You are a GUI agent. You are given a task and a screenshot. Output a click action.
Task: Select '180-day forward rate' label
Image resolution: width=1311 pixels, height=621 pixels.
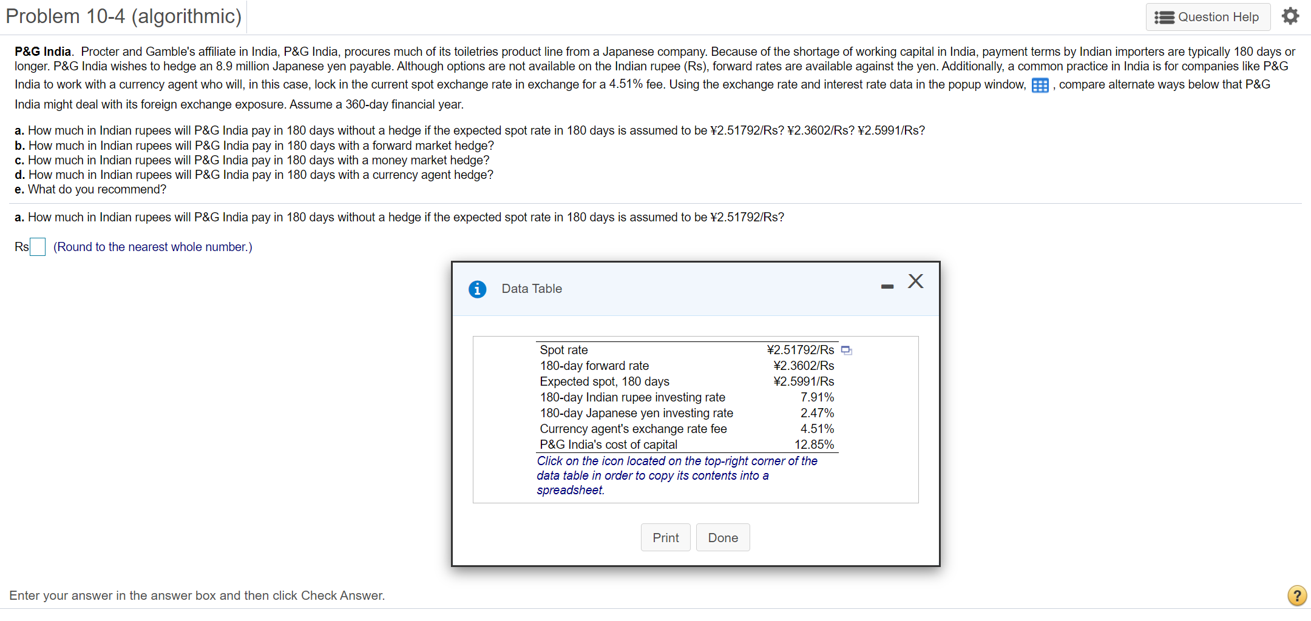coord(594,366)
